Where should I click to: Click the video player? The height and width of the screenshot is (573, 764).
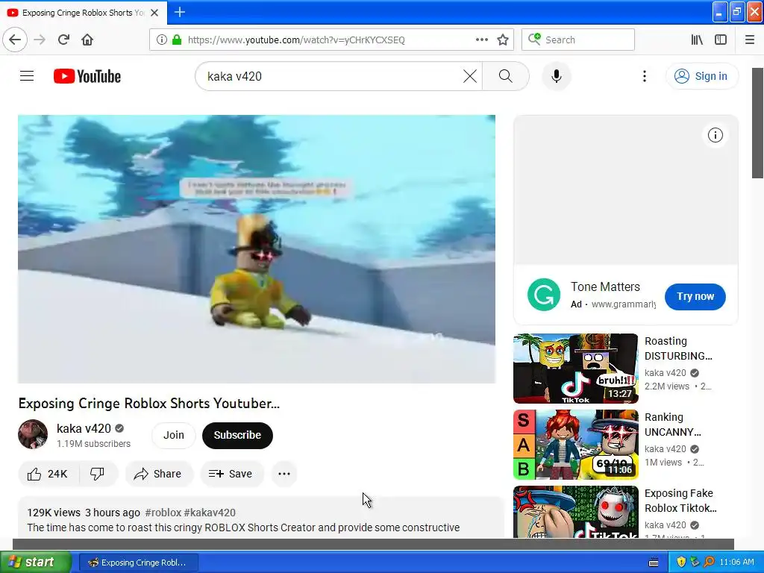(257, 249)
